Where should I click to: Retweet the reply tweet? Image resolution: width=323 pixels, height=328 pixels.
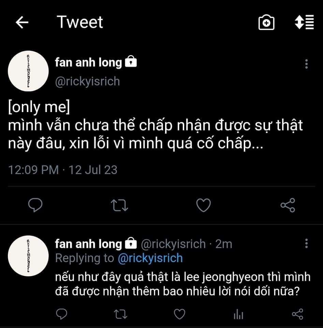[119, 314]
